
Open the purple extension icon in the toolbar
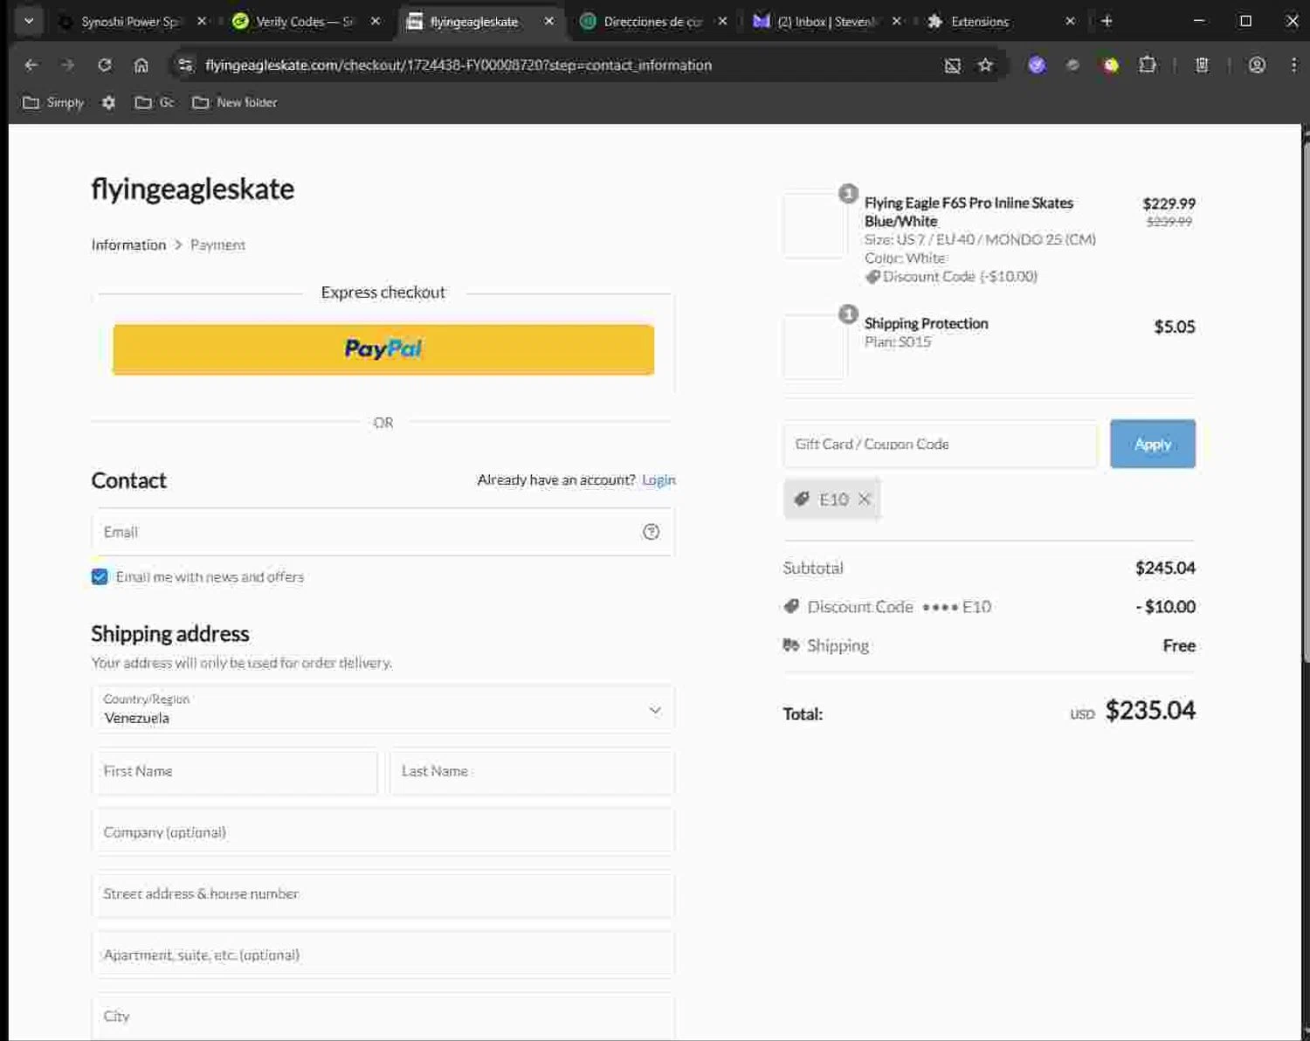point(1037,65)
